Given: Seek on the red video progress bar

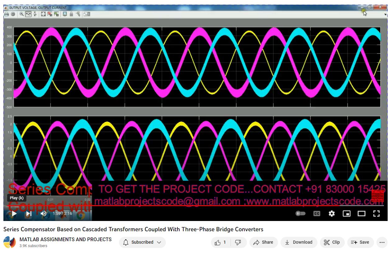Looking at the screenshot, I should point(186,205).
